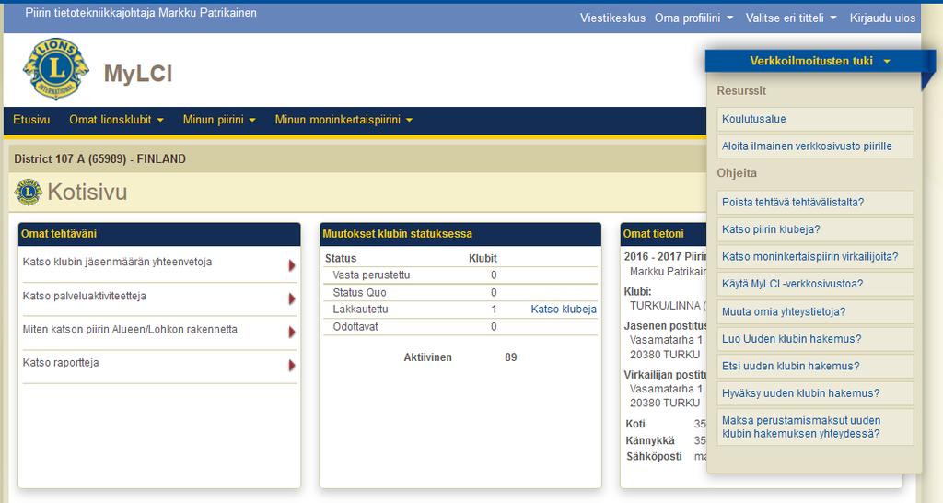Click the Resurssit section label
The width and height of the screenshot is (943, 503).
[741, 91]
